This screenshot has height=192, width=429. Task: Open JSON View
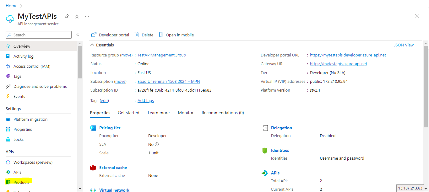click(x=404, y=45)
